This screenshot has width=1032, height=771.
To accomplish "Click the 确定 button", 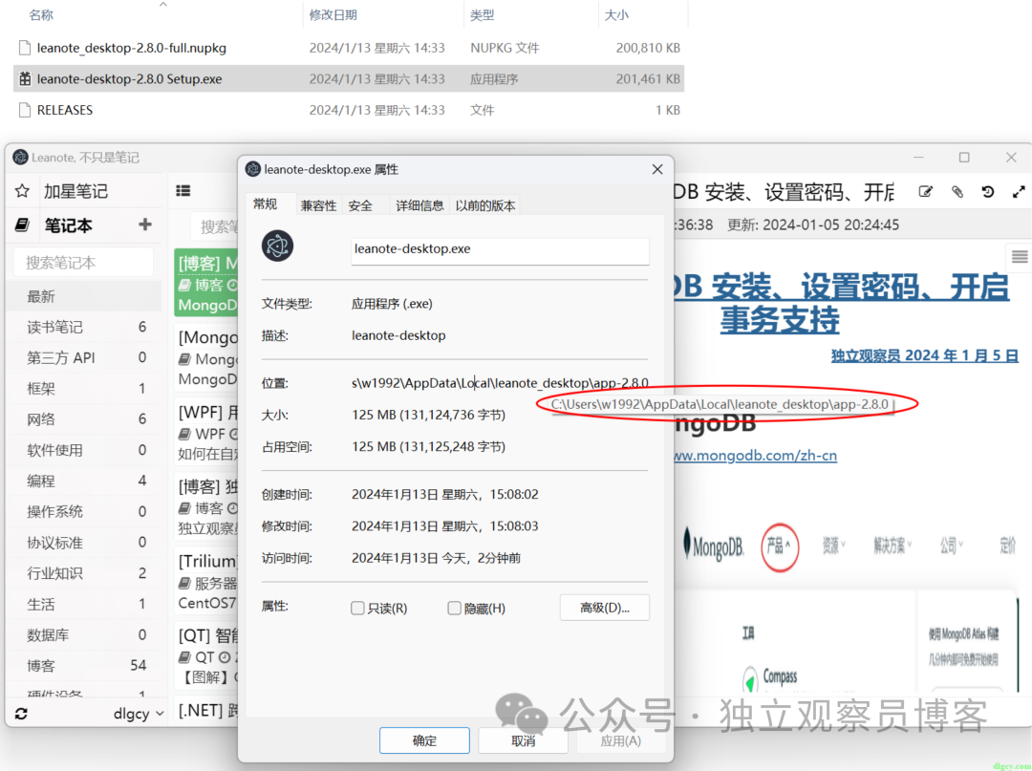I will click(424, 740).
